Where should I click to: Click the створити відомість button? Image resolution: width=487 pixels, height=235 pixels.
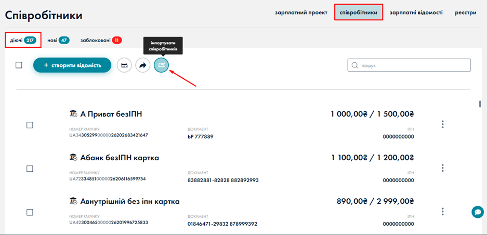tap(72, 65)
